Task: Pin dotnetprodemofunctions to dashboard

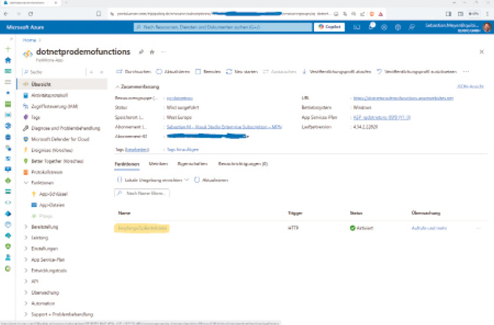Action: [x=141, y=52]
